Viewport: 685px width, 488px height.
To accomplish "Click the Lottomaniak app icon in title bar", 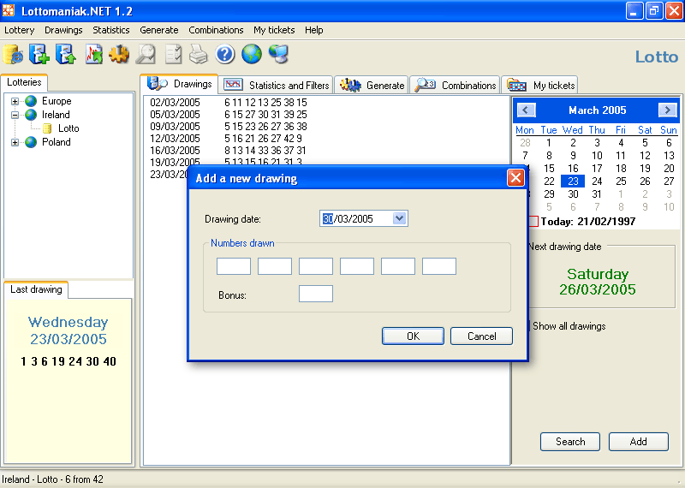I will pyautogui.click(x=9, y=10).
